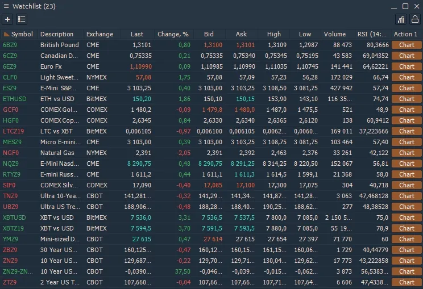The image size is (423, 289).
Task: Click the add symbol plus icon
Action: (x=7, y=19)
